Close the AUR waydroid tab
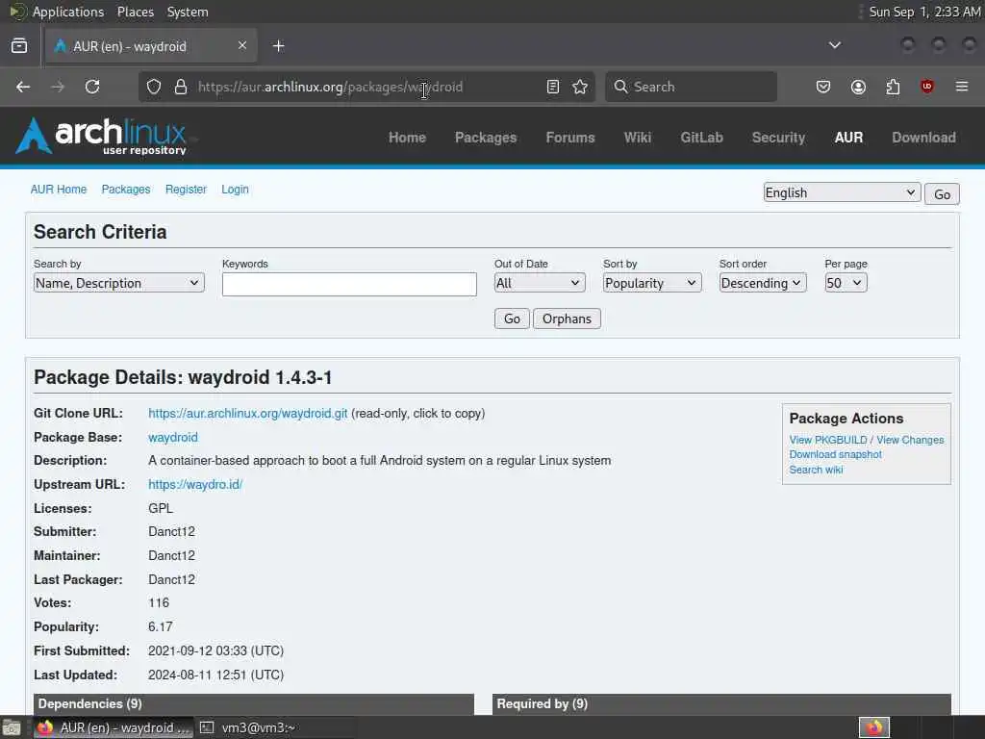This screenshot has height=739, width=985. point(241,45)
